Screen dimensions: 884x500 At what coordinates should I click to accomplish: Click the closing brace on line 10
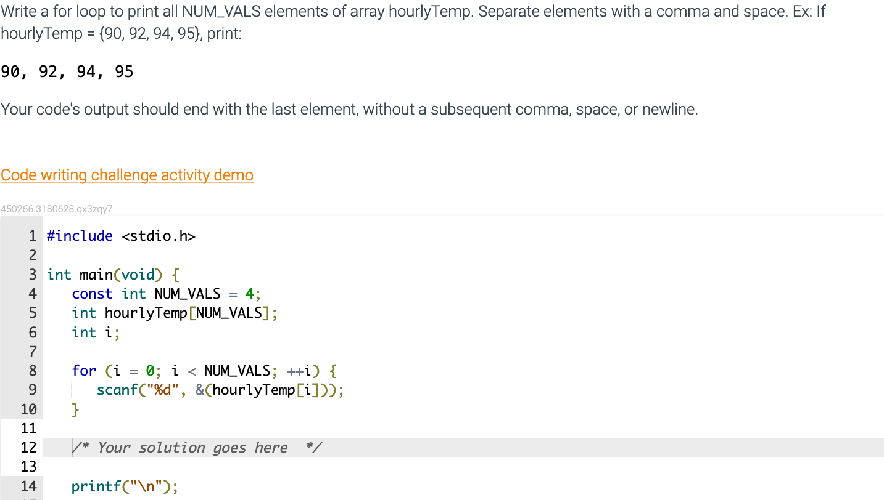coord(75,409)
